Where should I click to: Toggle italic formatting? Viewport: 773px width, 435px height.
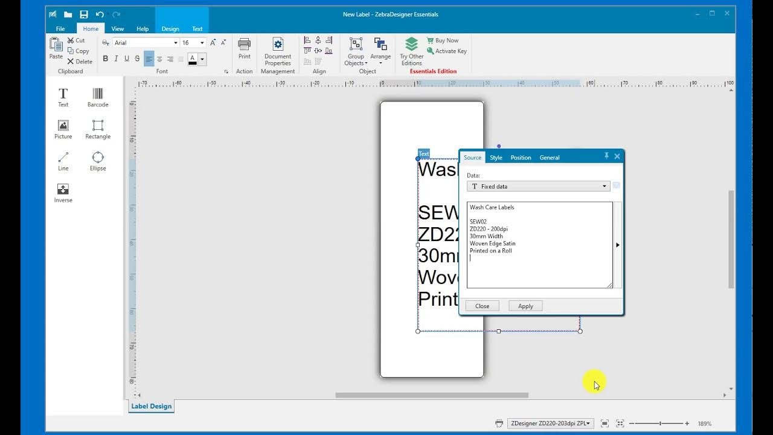[116, 59]
